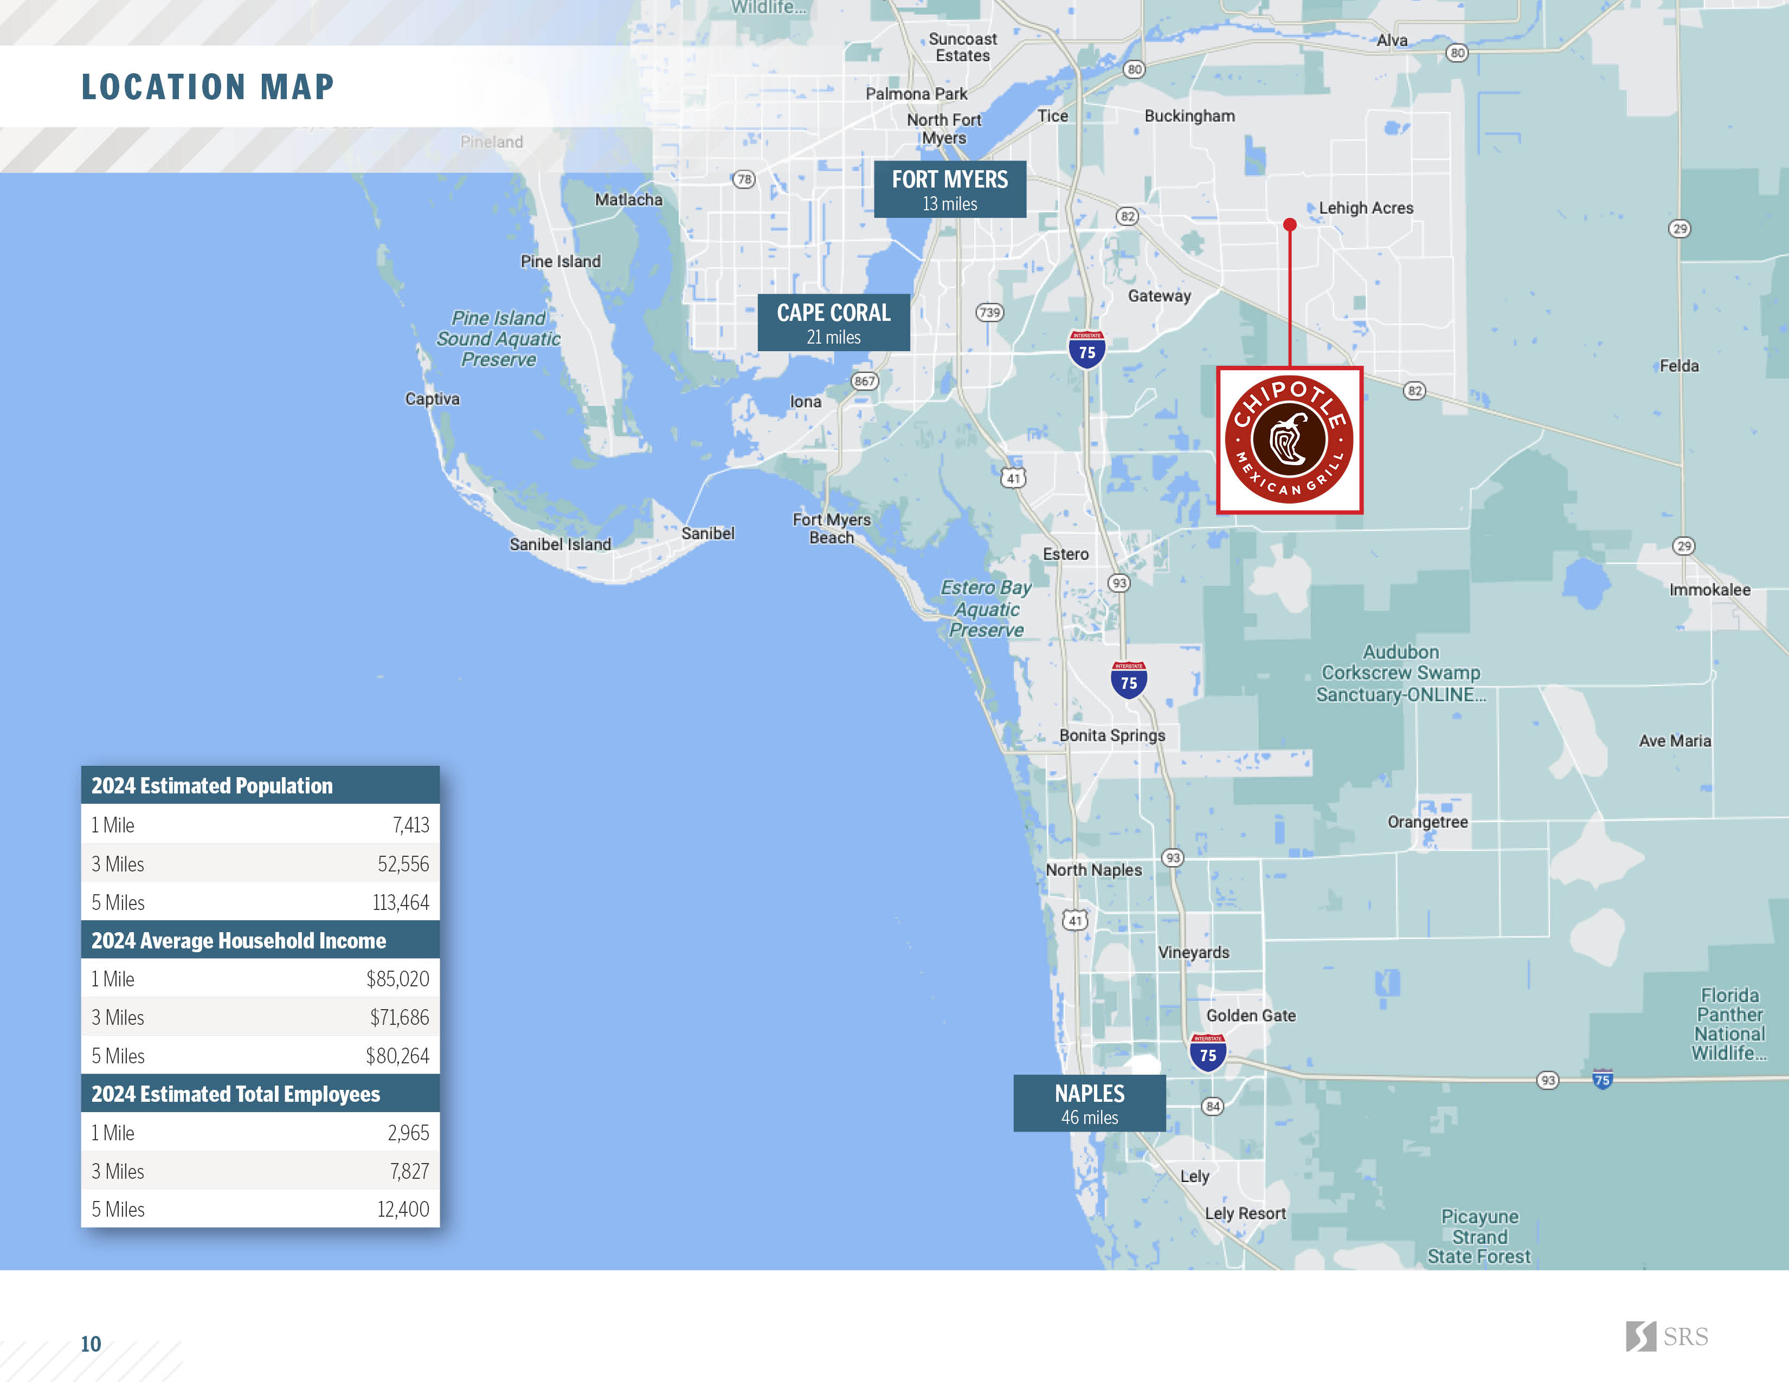1789x1382 pixels.
Task: Click the Chipotle Mexican Grill logo
Action: click(x=1289, y=440)
